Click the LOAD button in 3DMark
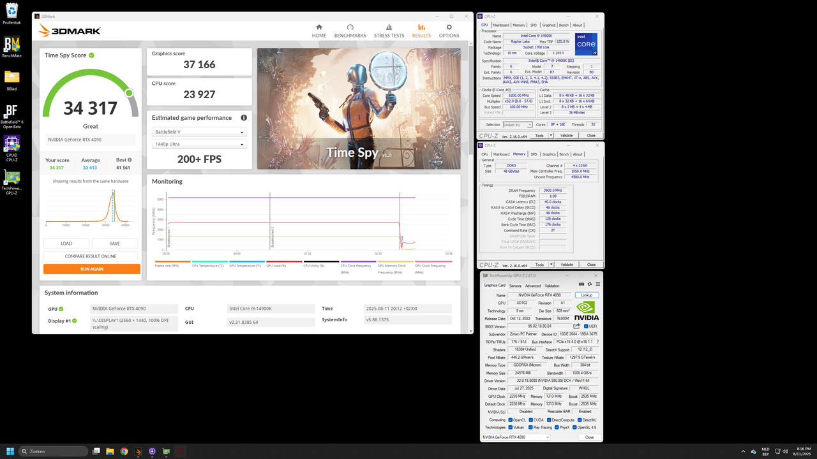The image size is (817, 459). pyautogui.click(x=66, y=244)
